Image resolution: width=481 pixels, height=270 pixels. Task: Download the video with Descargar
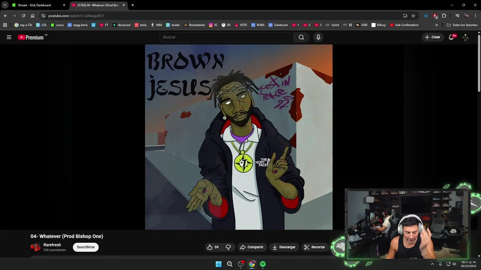click(x=284, y=247)
